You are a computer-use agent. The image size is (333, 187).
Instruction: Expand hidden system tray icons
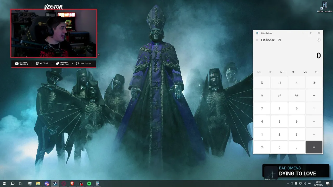coord(288,184)
